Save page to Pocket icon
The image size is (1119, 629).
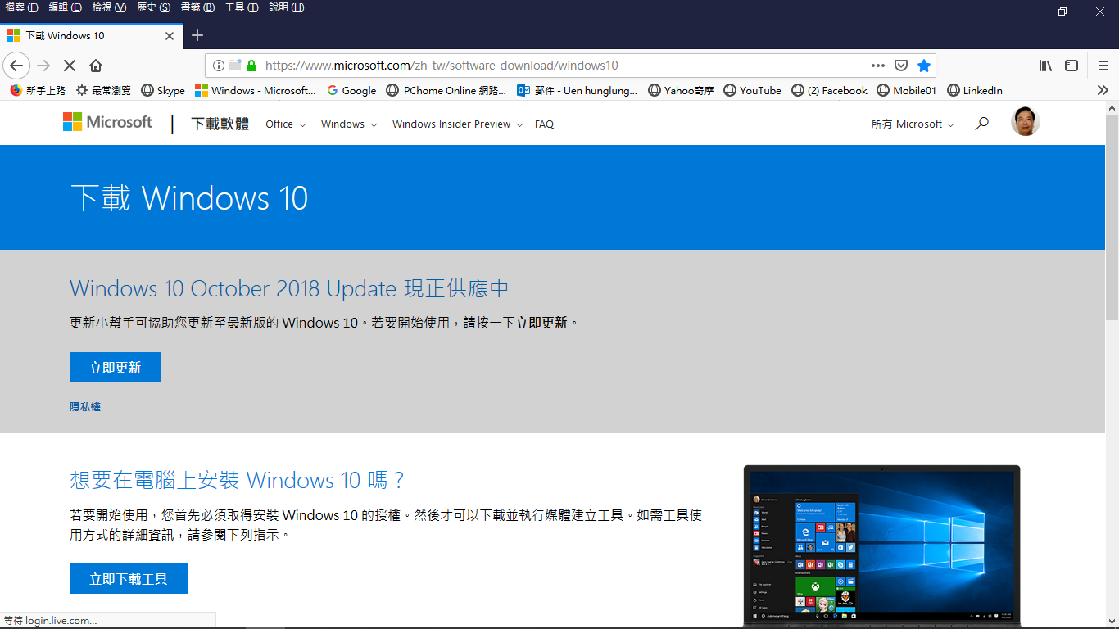tap(901, 66)
